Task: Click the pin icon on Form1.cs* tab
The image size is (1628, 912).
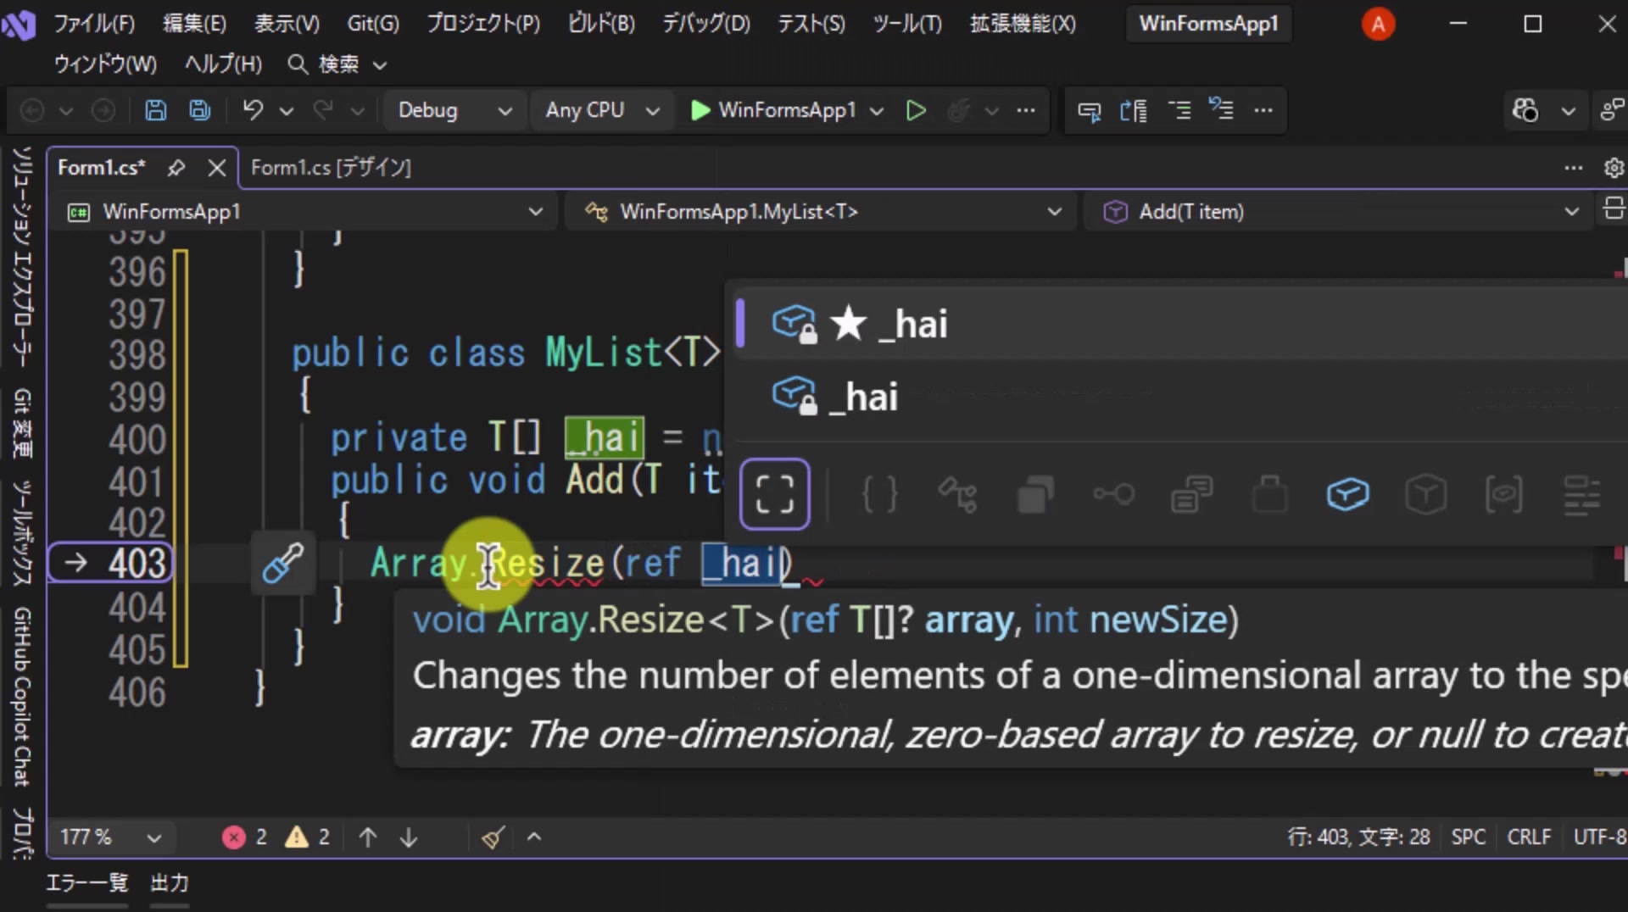Action: pos(176,168)
